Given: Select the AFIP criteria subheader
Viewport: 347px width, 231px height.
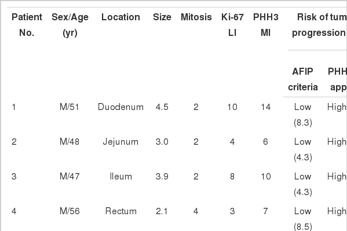Looking at the screenshot, I should coord(303,79).
